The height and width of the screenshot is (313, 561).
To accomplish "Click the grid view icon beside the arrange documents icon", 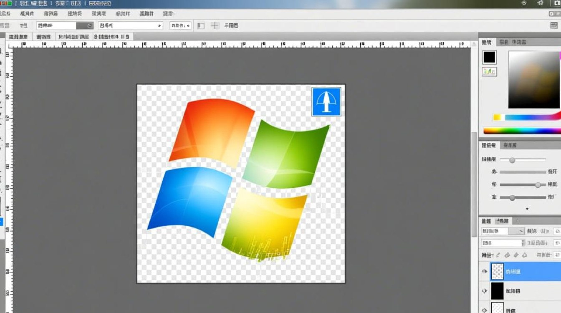I will click(215, 25).
